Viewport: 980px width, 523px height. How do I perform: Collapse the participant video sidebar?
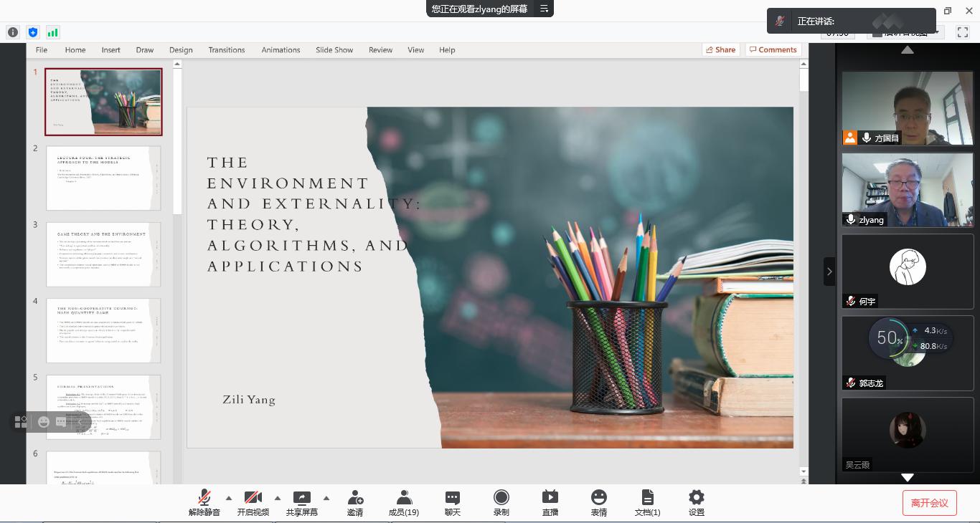click(x=829, y=272)
